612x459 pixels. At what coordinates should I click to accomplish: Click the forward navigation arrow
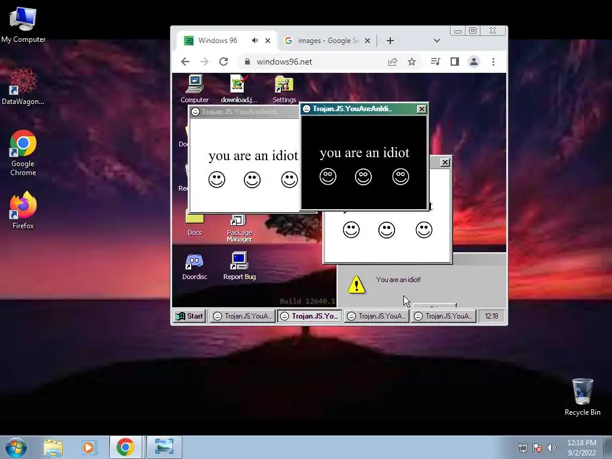tap(204, 62)
